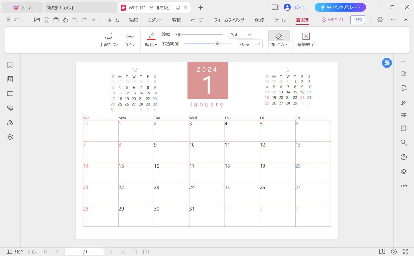The height and width of the screenshot is (256, 414).
Task: Toggle the ナビゲーション navigation pane
Action: click(x=22, y=252)
